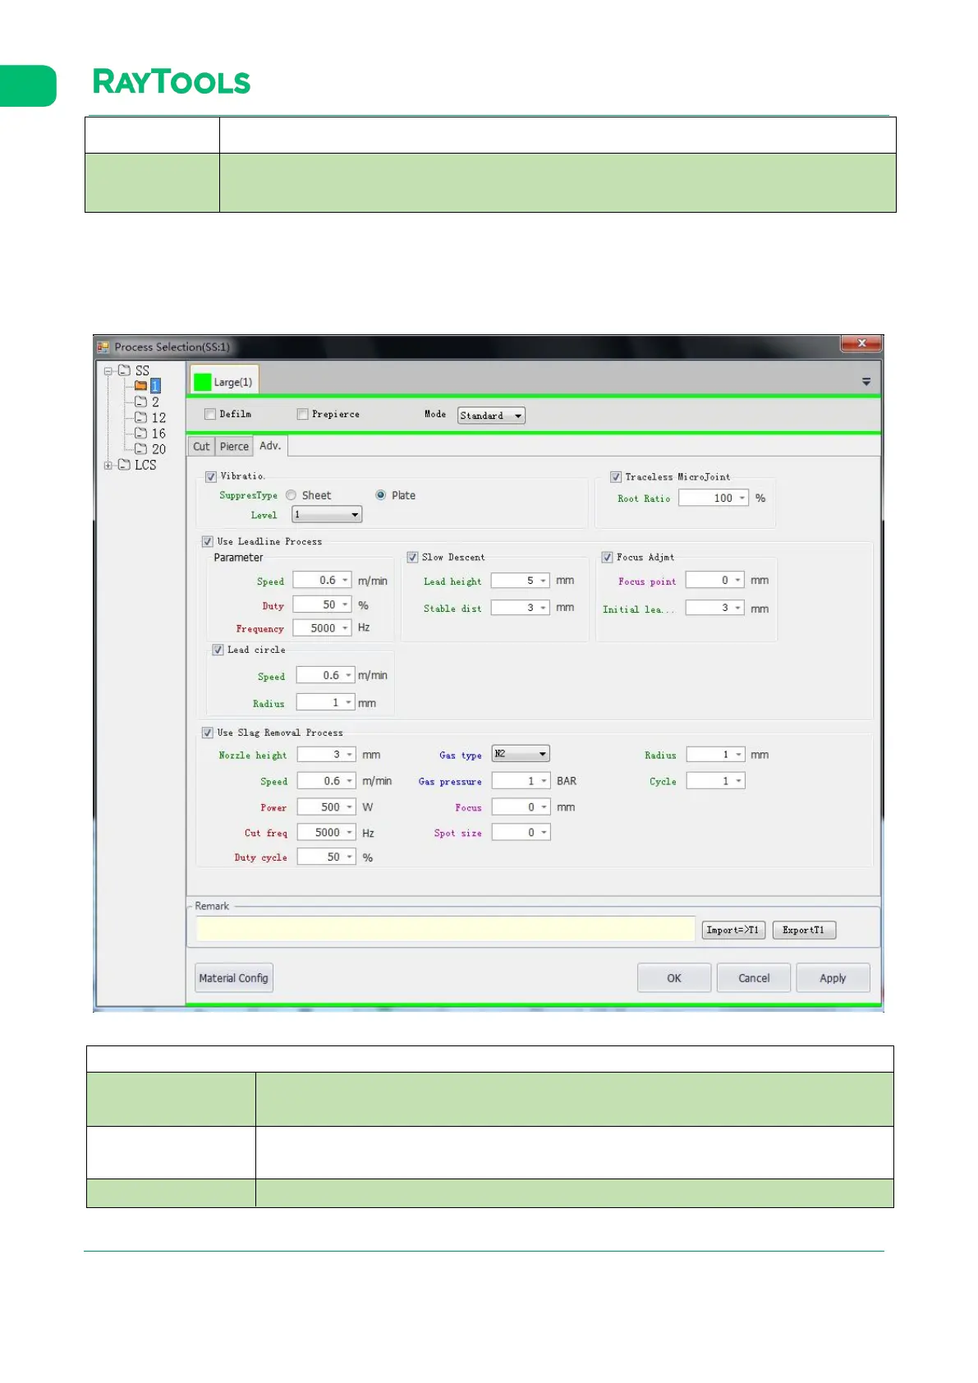
Task: Toggle Traceless MicroJoint checkbox
Action: tap(615, 476)
